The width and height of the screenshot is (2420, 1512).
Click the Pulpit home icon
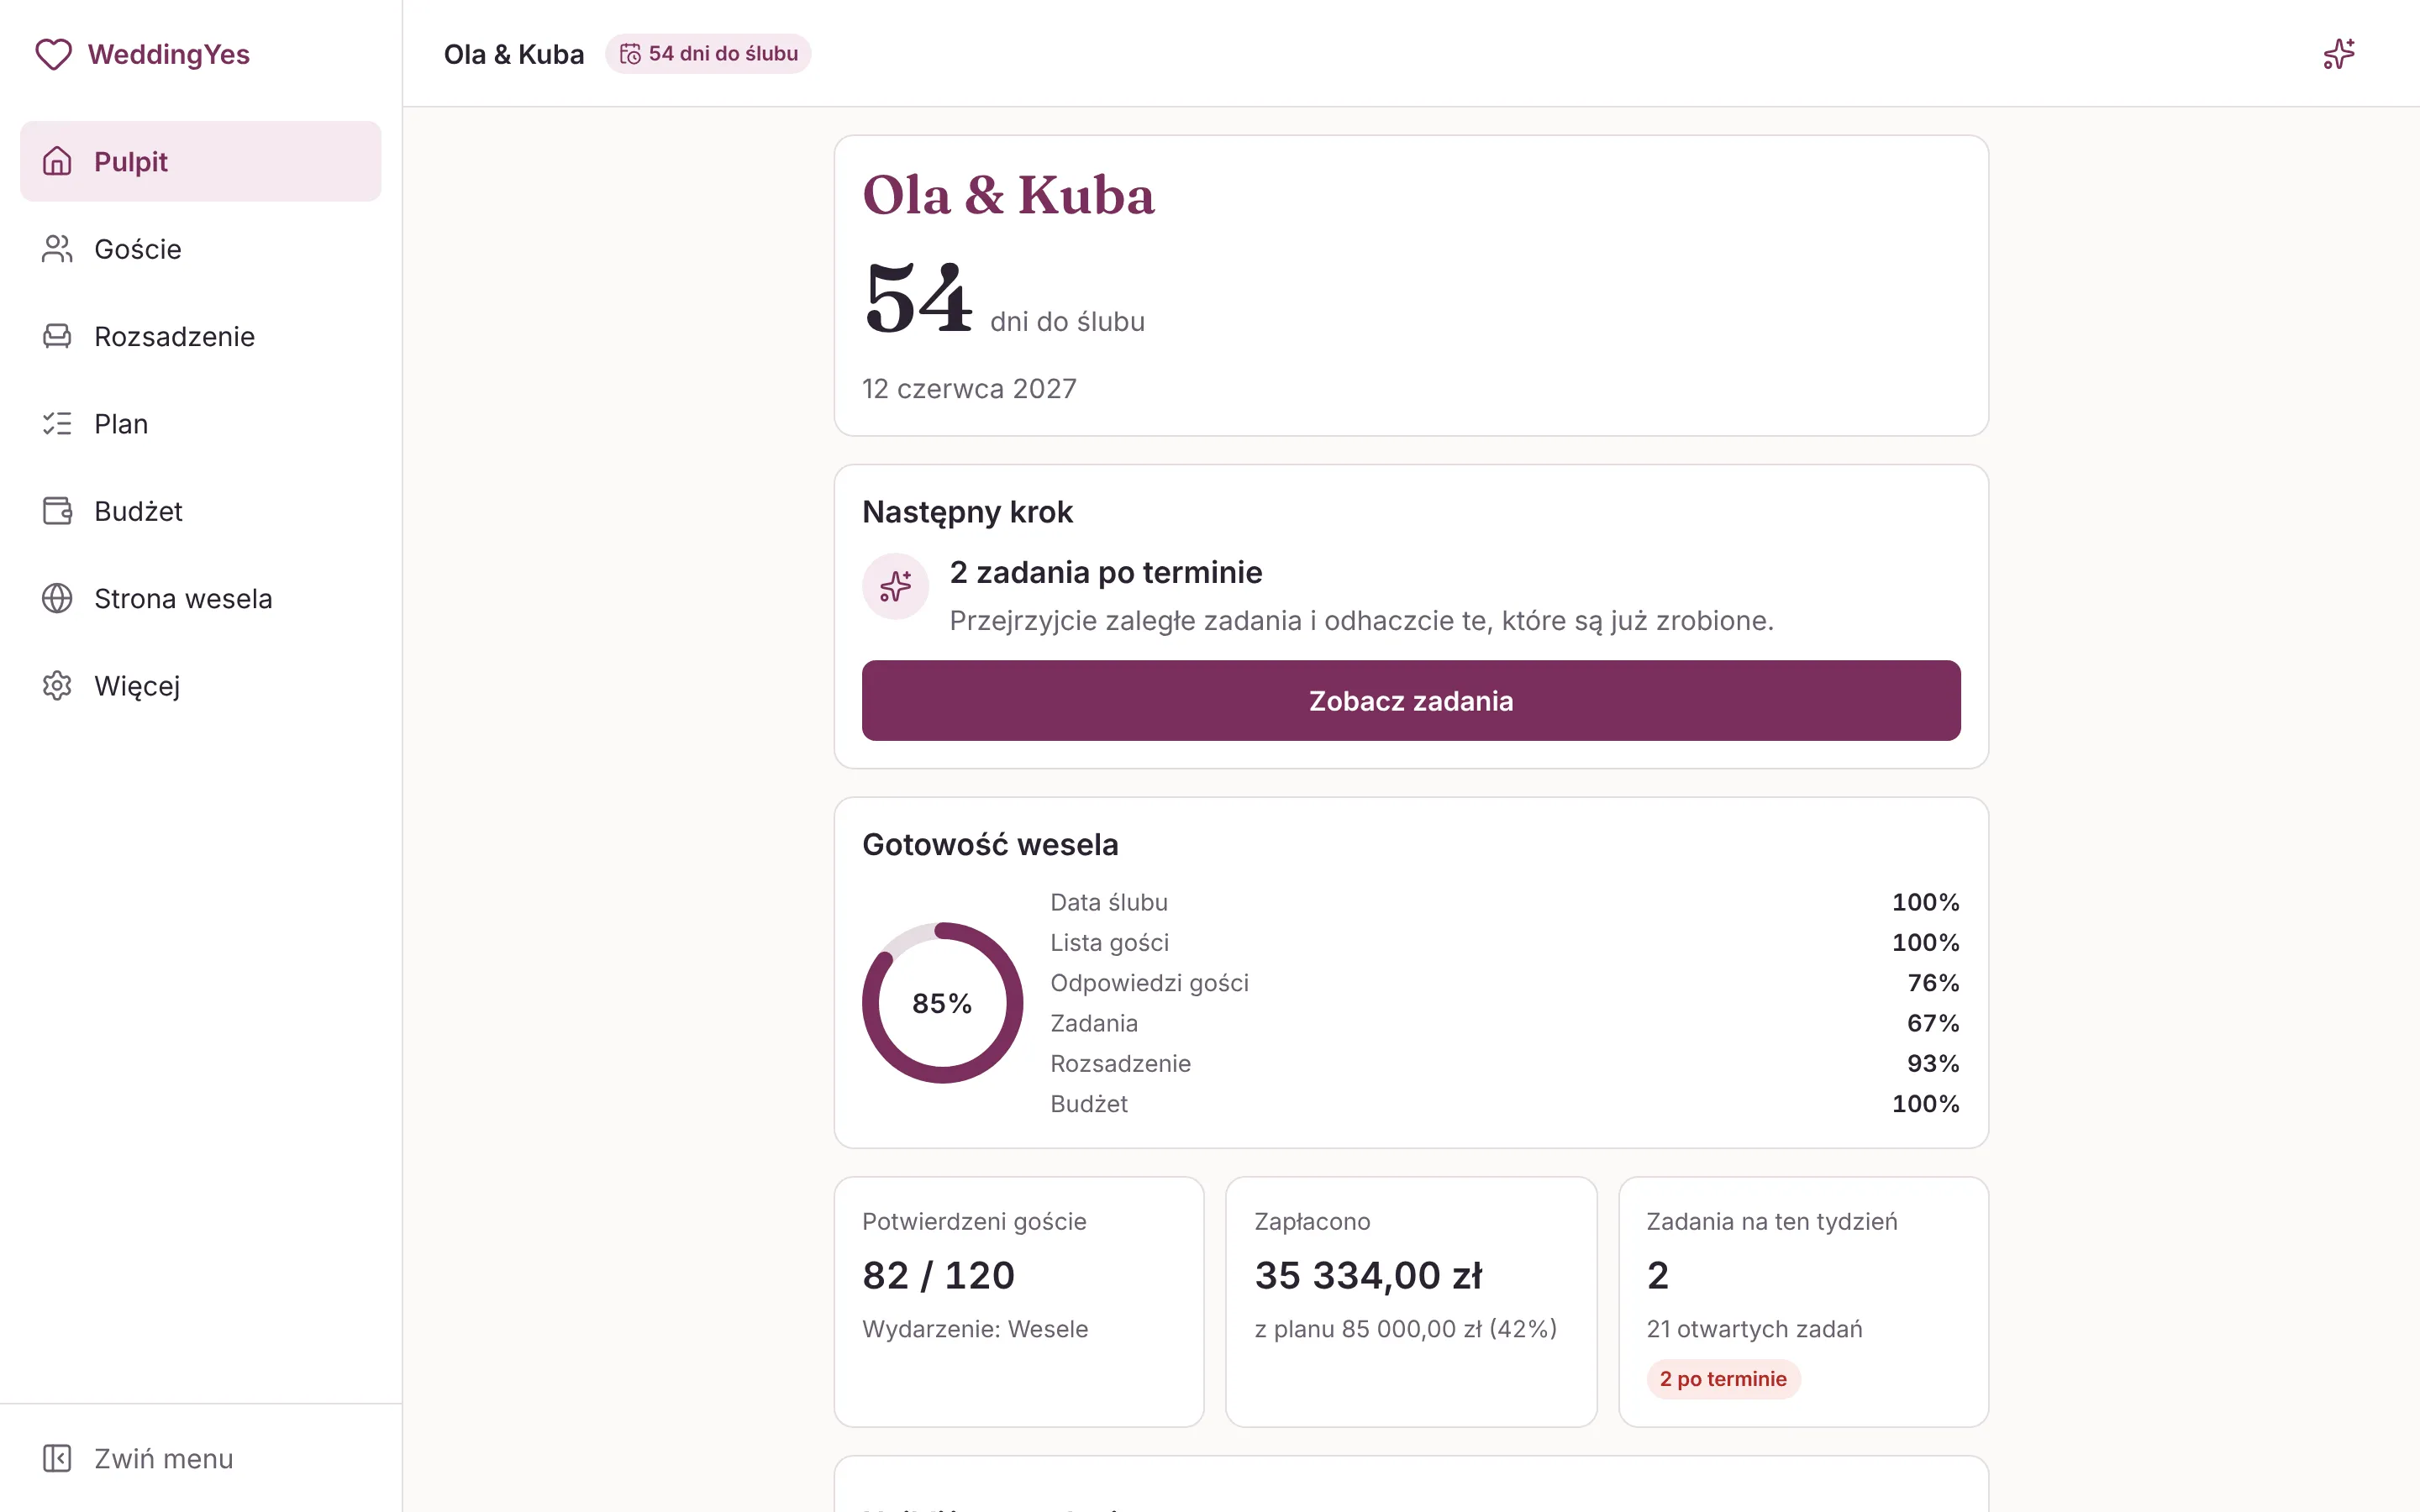pyautogui.click(x=57, y=161)
